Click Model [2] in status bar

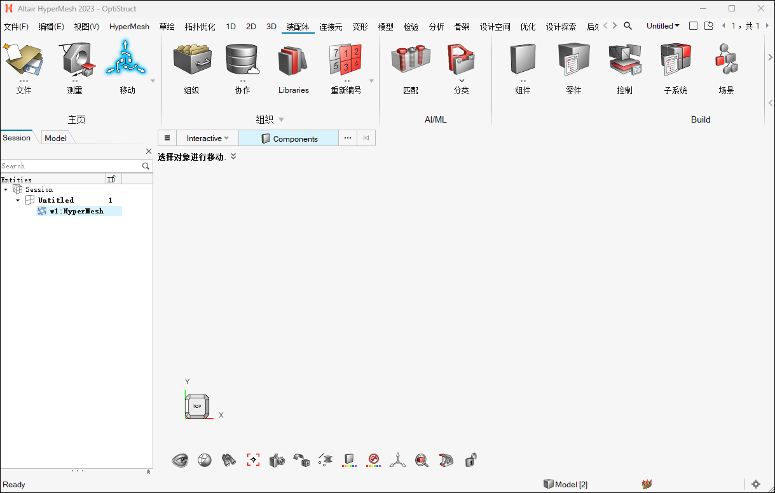coord(565,484)
